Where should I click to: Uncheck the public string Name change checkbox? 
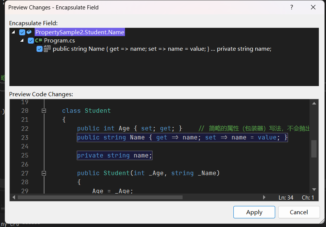point(40,49)
